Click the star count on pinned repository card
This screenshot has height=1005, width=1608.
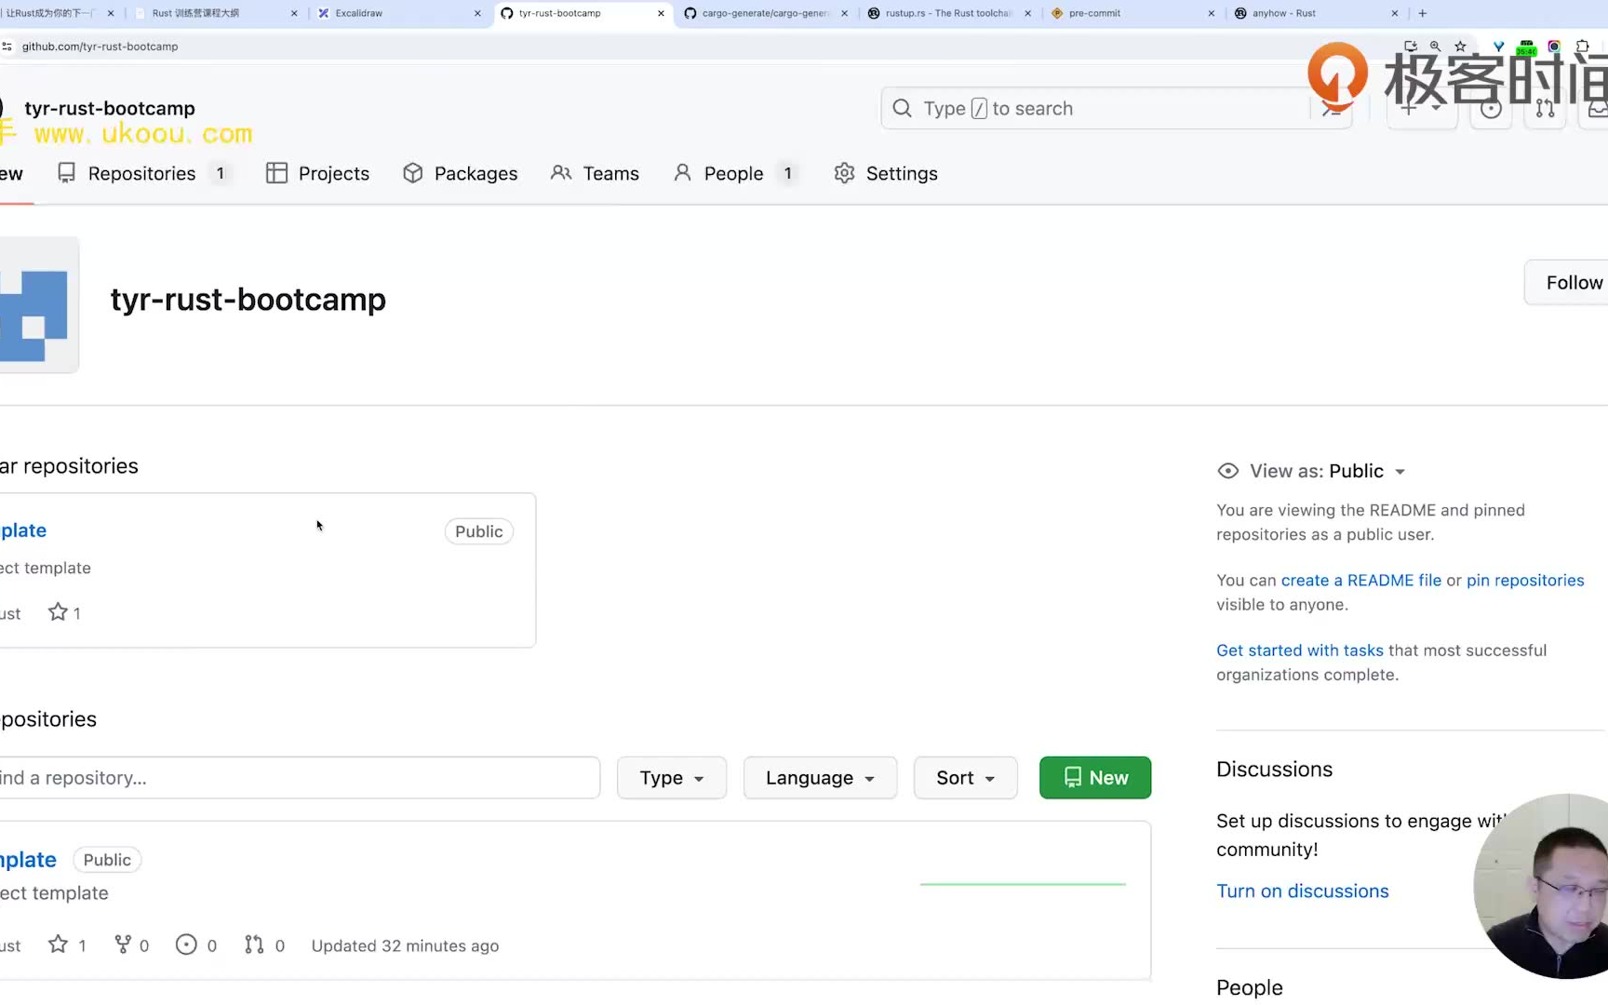(64, 612)
